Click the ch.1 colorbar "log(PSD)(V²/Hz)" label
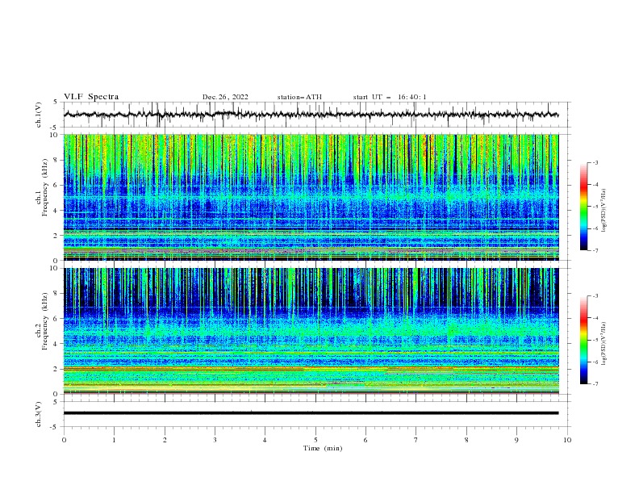639x494 pixels. coord(603,211)
